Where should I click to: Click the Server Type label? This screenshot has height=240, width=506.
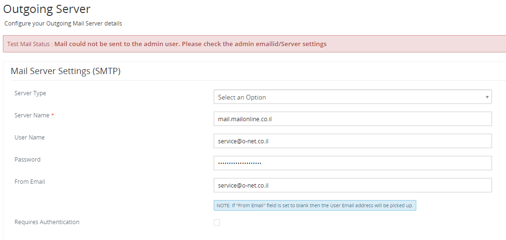point(30,93)
